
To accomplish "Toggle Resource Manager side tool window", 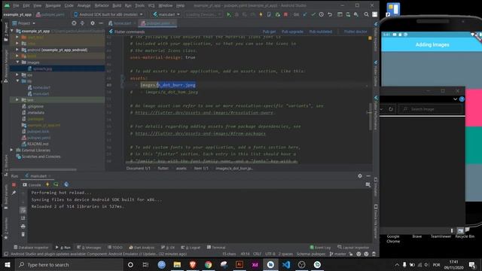I will [6, 66].
